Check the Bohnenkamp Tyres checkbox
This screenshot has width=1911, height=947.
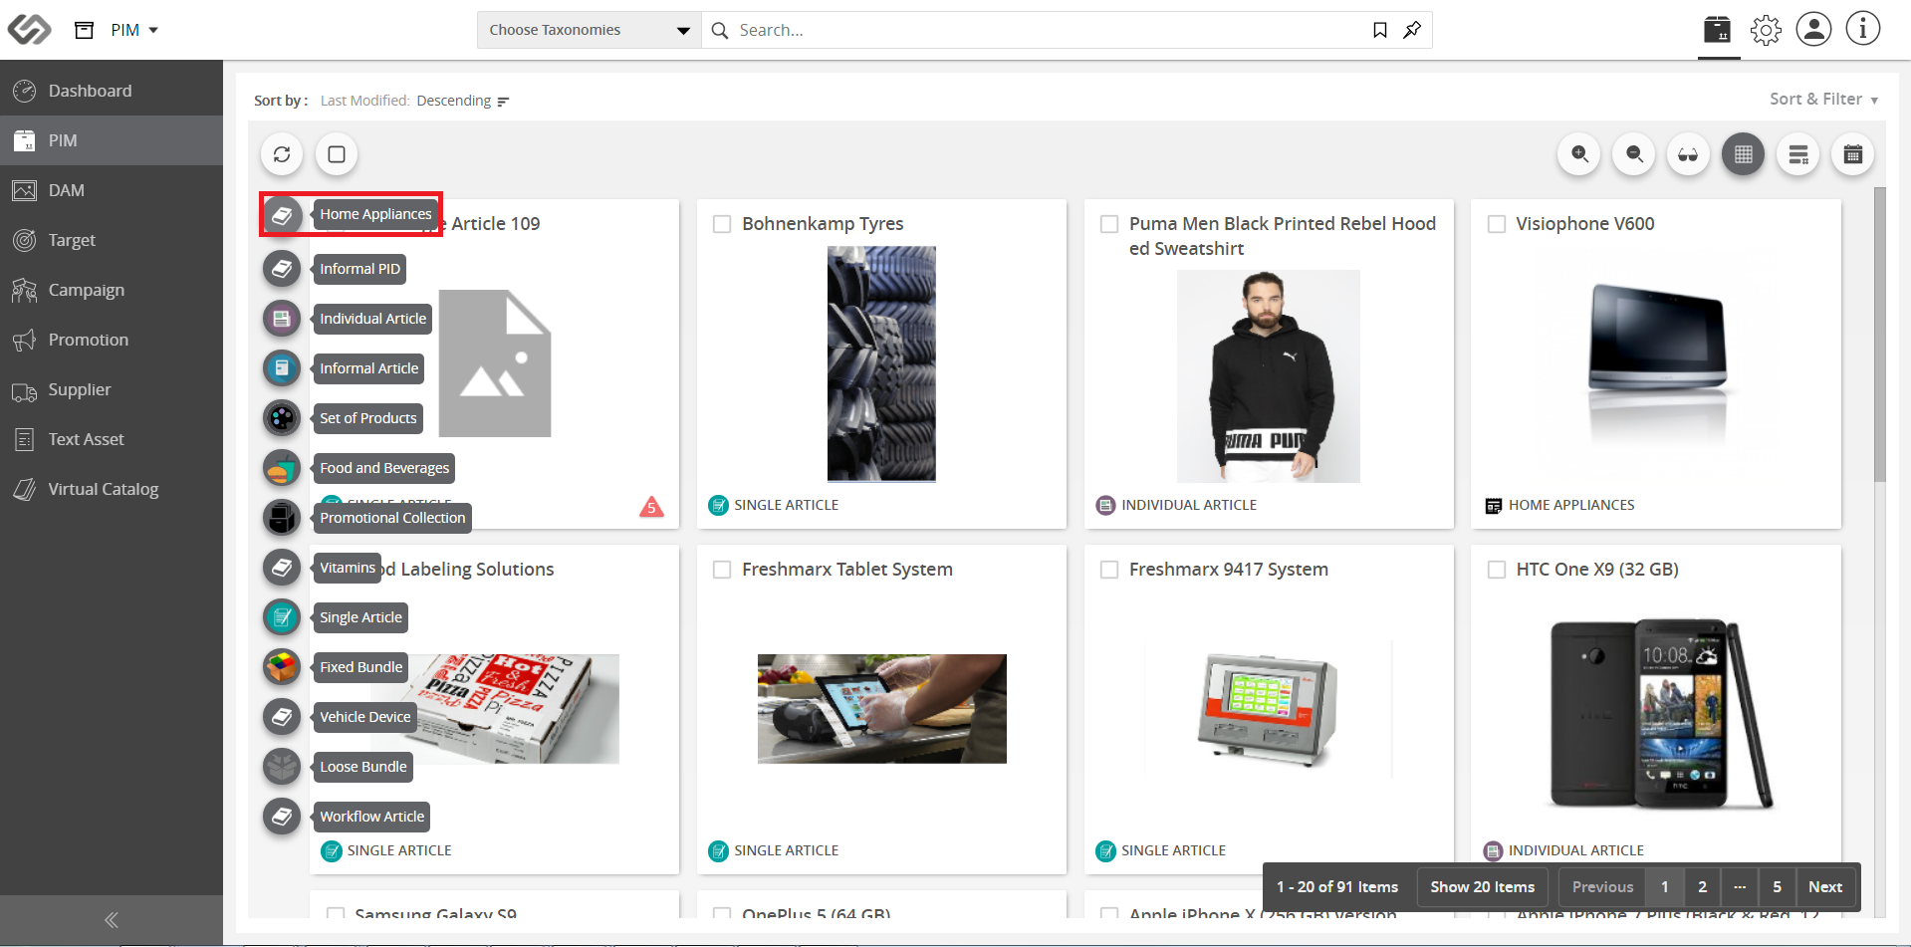click(x=722, y=224)
